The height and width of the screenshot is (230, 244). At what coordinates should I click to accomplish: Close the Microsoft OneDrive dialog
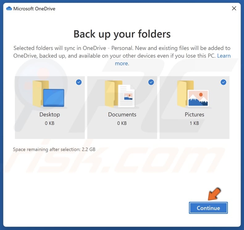[234, 8]
